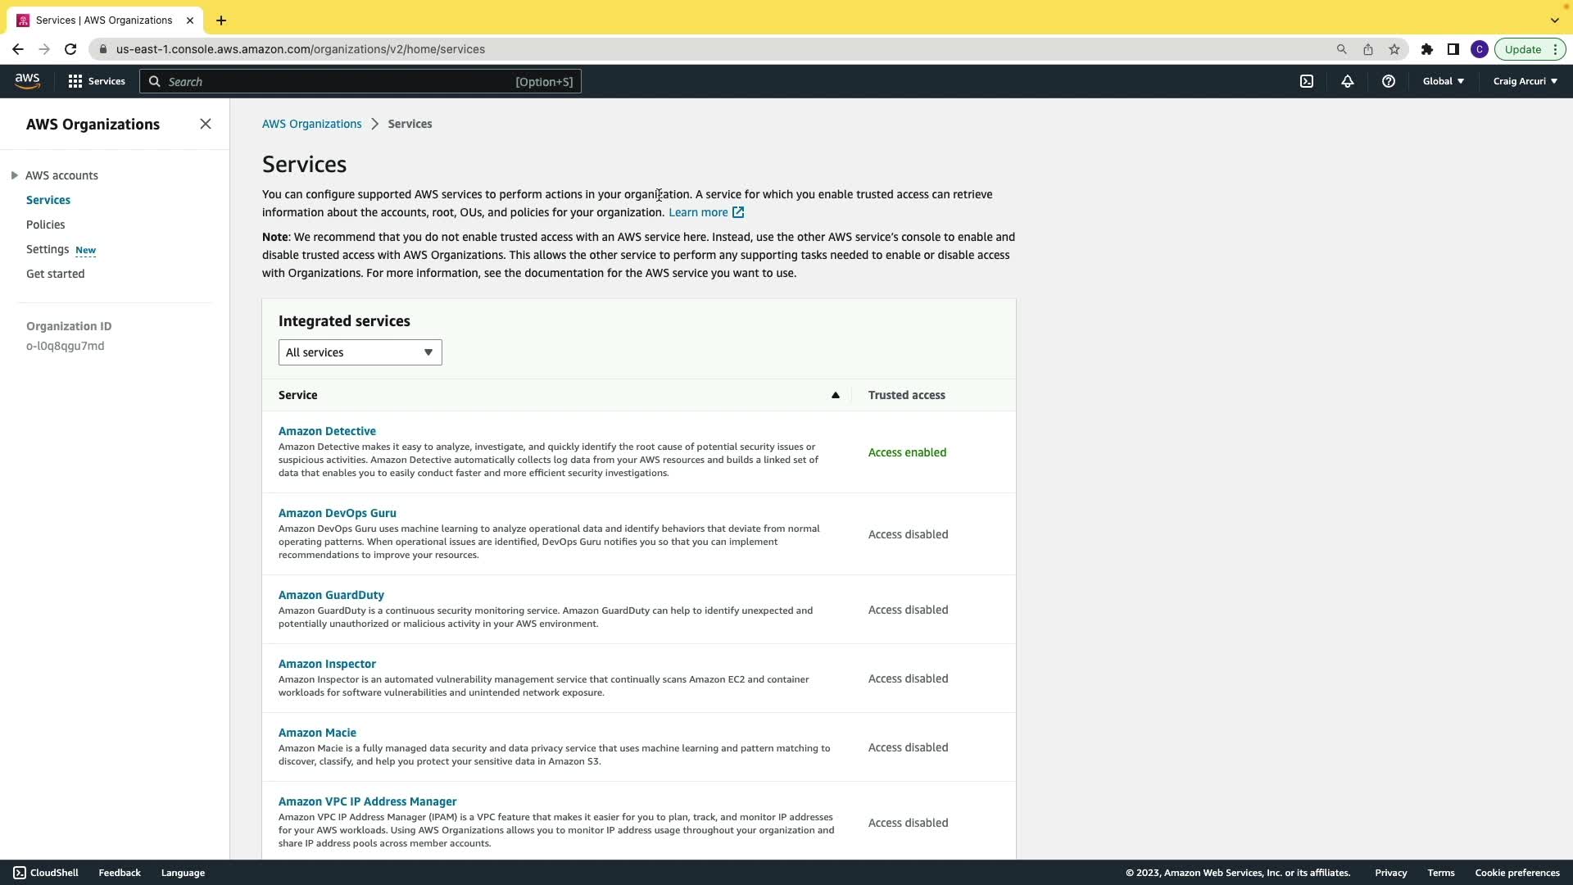The width and height of the screenshot is (1573, 885).
Task: Bookmark this page with star icon
Action: 1394,49
